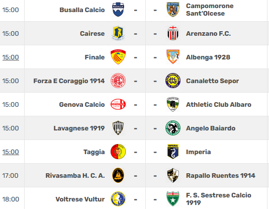Click the F. S. Sestrese star crest

[x=173, y=199]
